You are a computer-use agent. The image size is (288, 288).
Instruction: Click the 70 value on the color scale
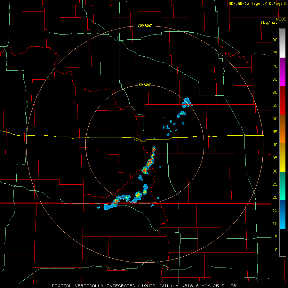tap(275, 66)
